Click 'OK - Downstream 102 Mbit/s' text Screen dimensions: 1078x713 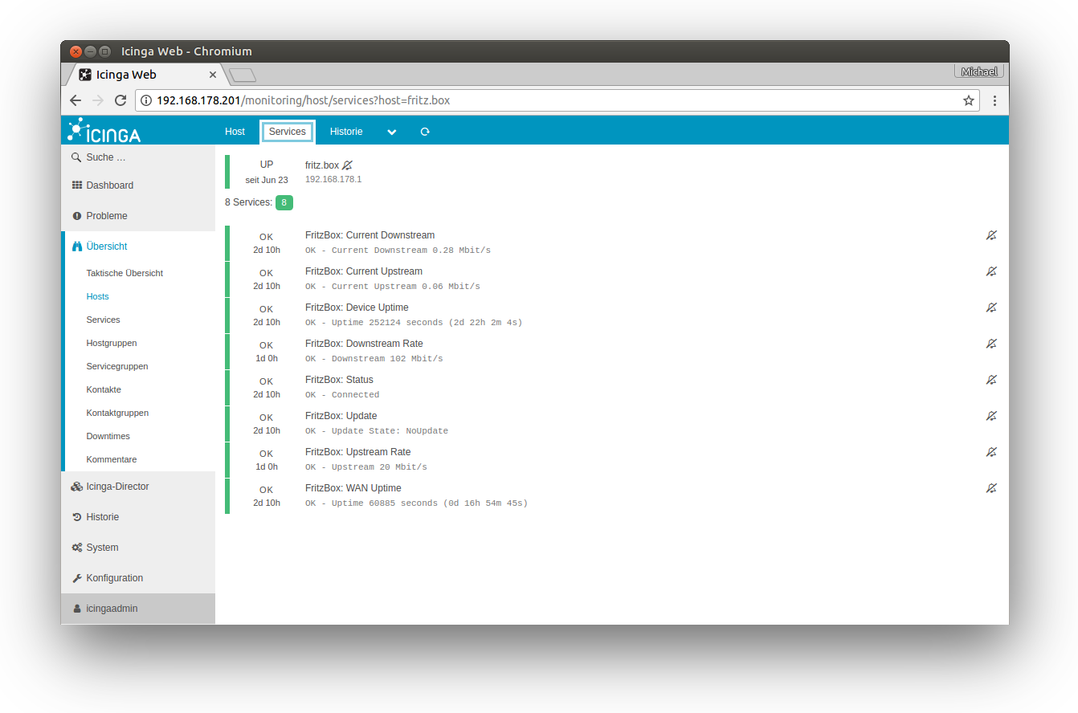point(374,359)
